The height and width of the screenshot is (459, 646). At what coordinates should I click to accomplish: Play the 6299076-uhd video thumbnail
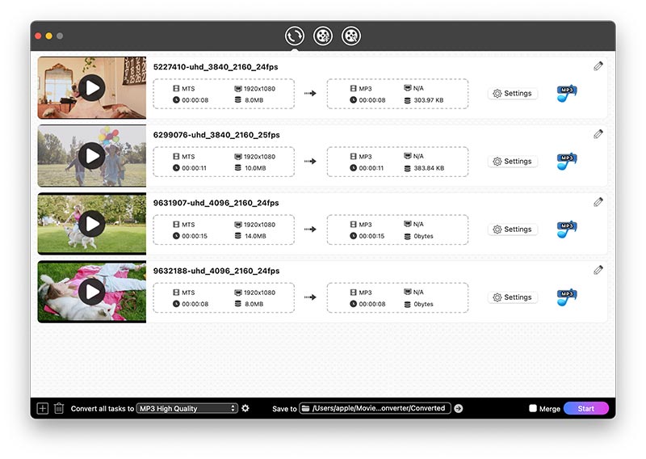tap(92, 156)
